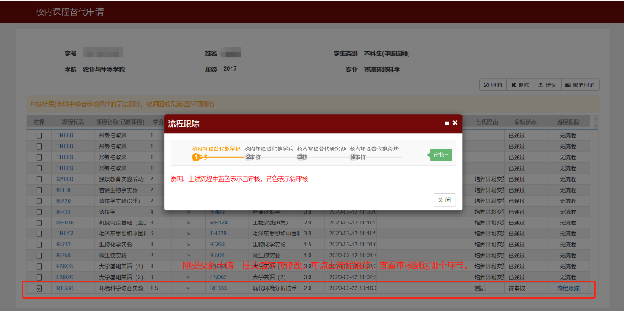Open course code link EN025
The height and width of the screenshot is (311, 624).
pyautogui.click(x=65, y=266)
